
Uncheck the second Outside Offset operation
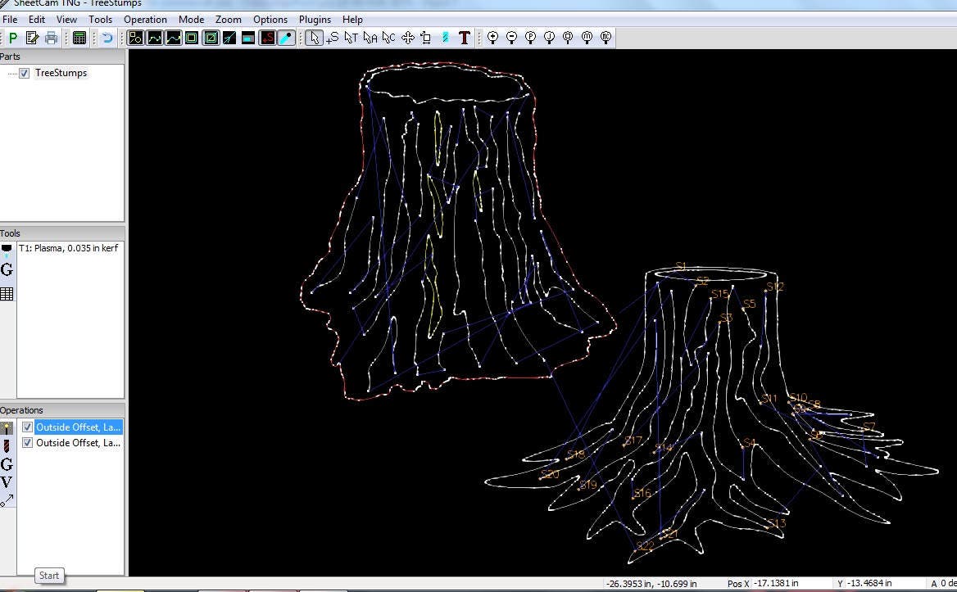[x=27, y=442]
